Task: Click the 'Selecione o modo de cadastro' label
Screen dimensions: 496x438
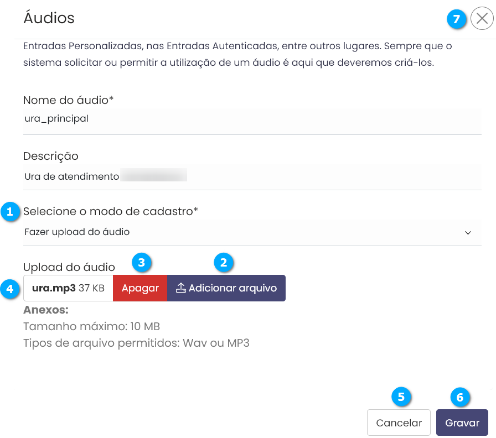Action: click(111, 211)
